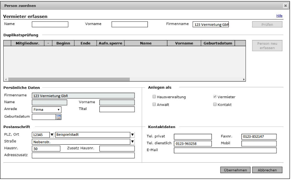Click the Faxnr. field with 0123-852147
The image size is (291, 180).
click(259, 137)
